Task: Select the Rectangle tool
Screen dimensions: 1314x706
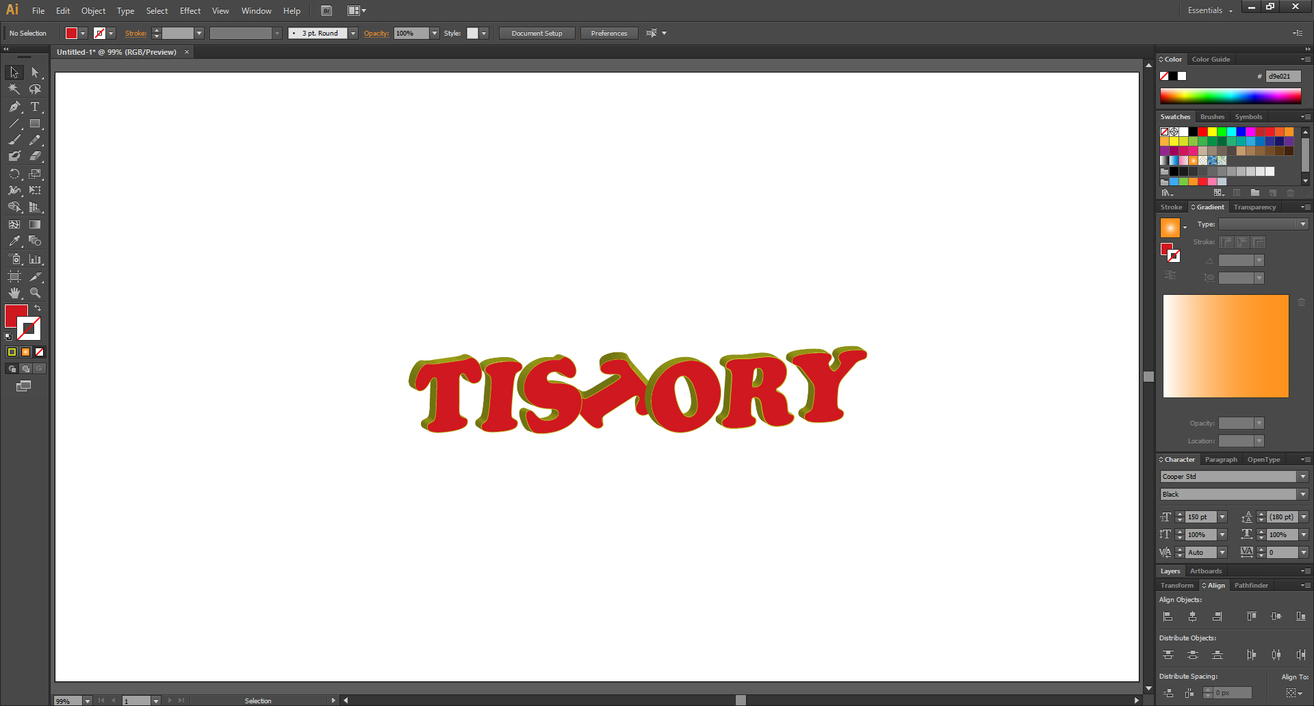Action: [x=35, y=124]
